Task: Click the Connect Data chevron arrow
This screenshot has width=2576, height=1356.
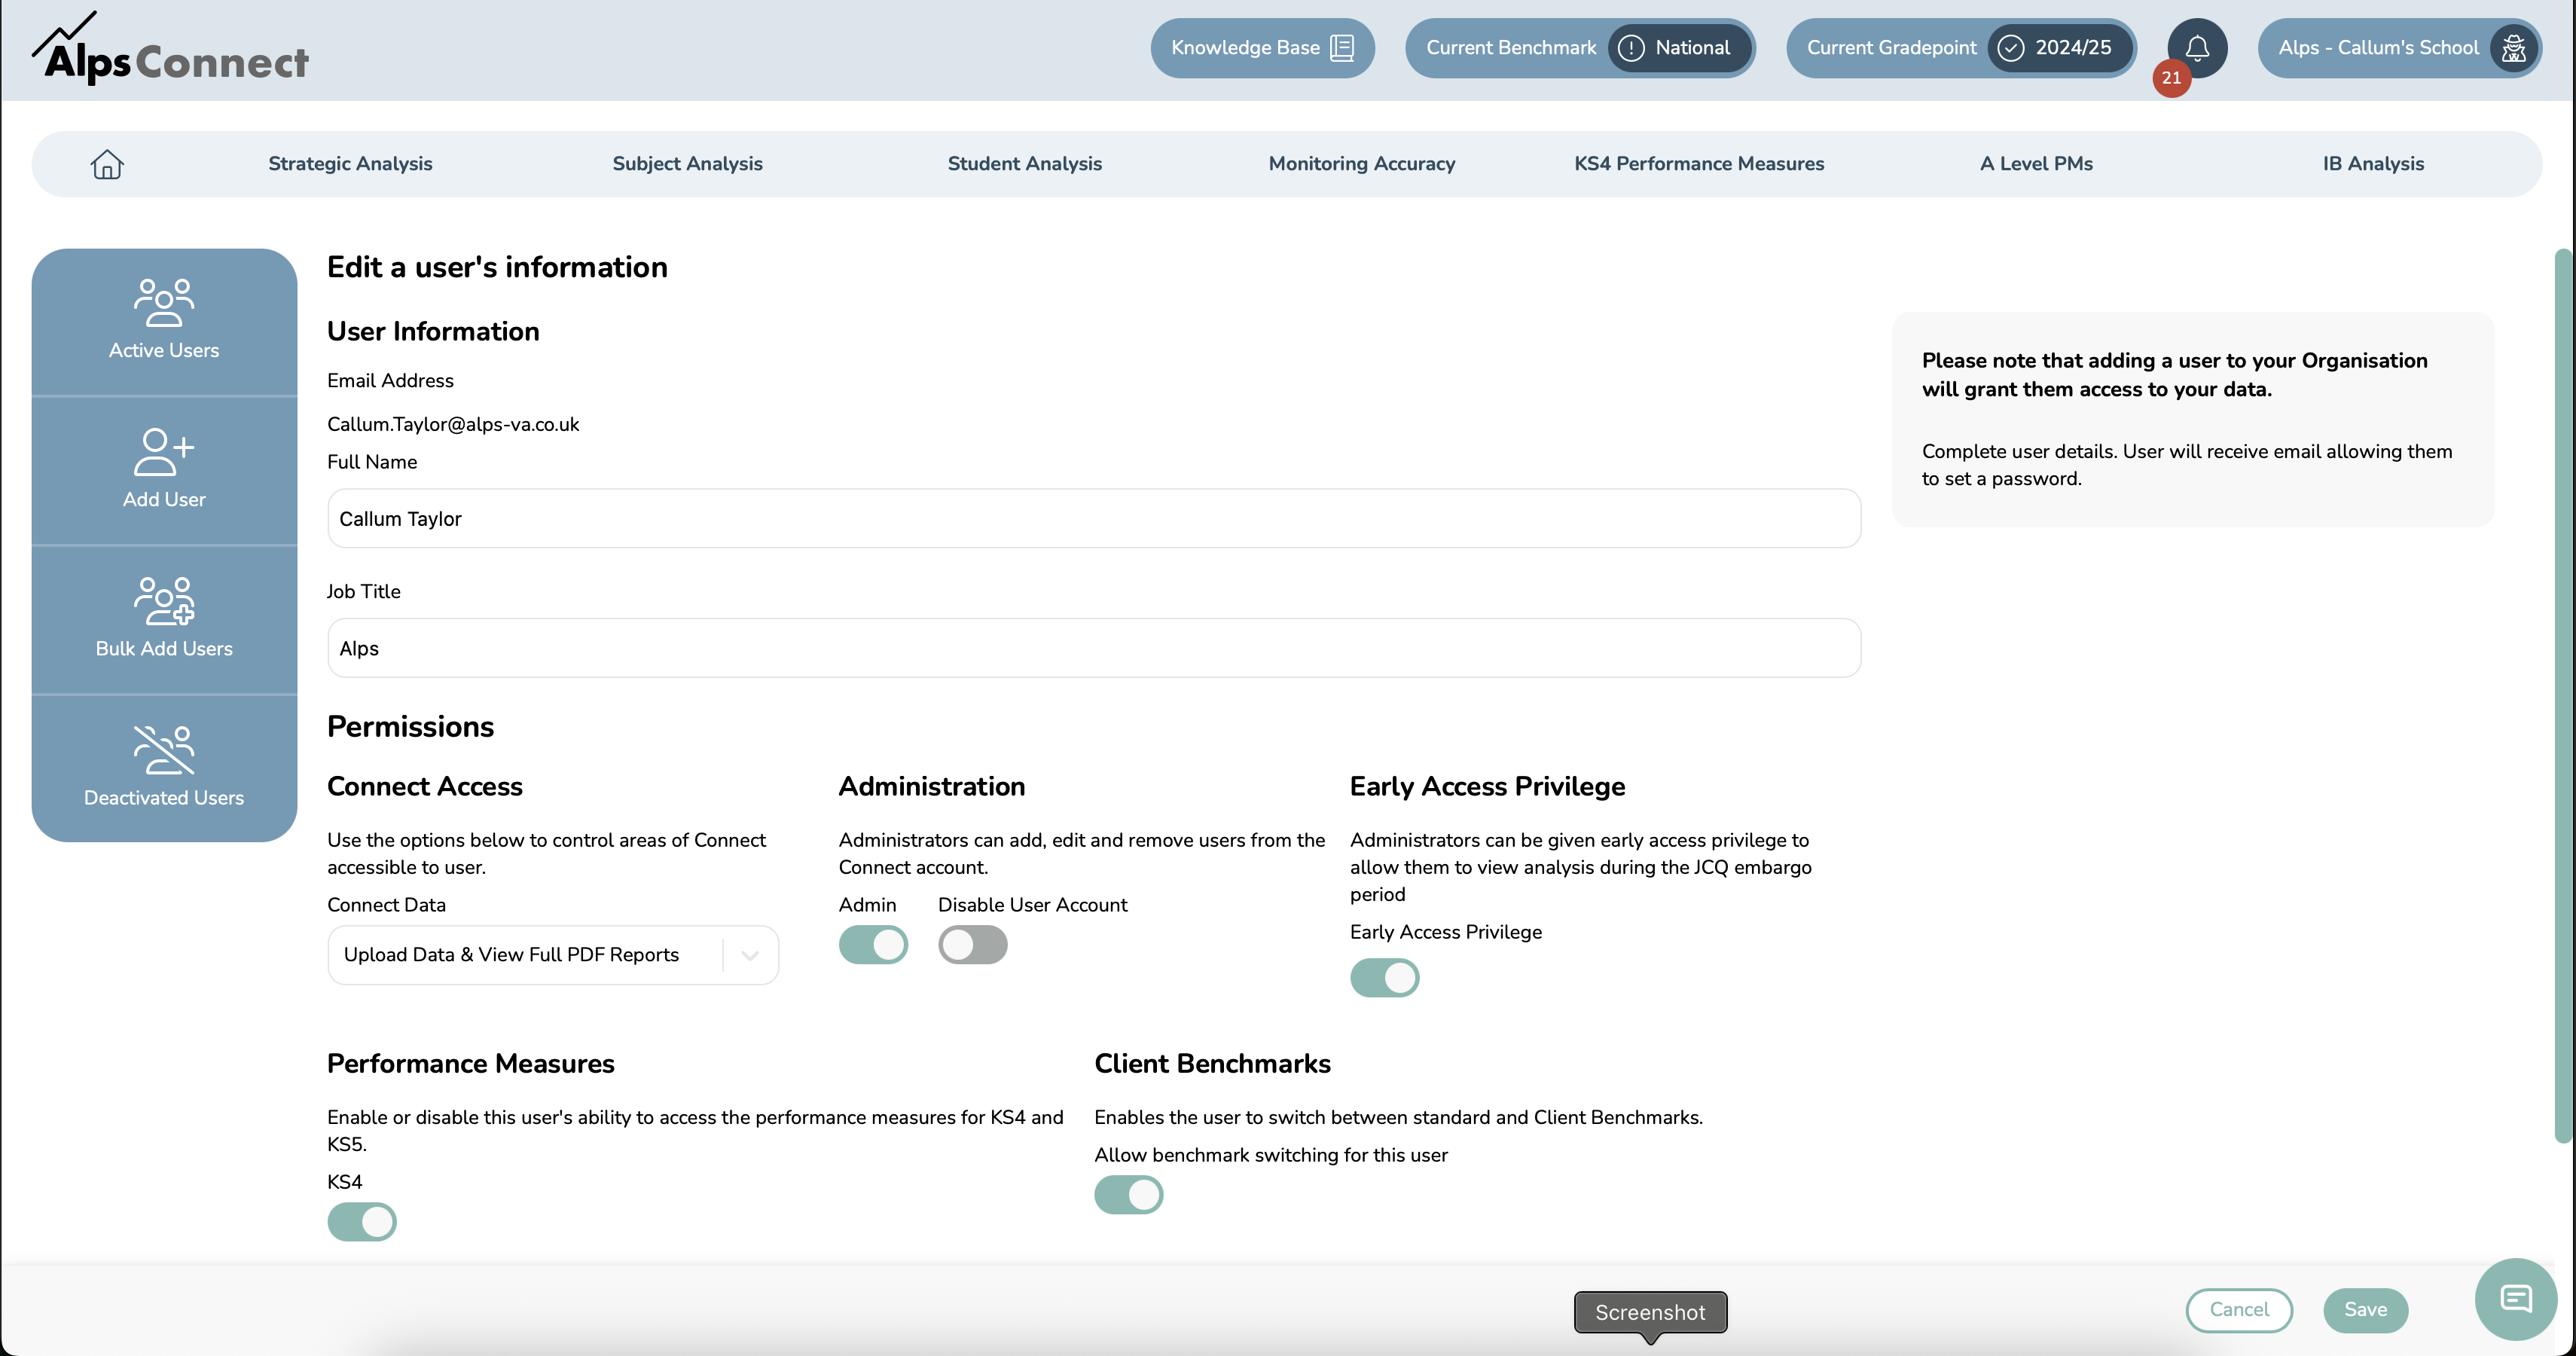Action: coord(750,955)
